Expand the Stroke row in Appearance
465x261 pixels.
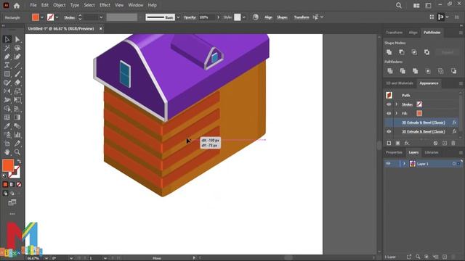396,104
